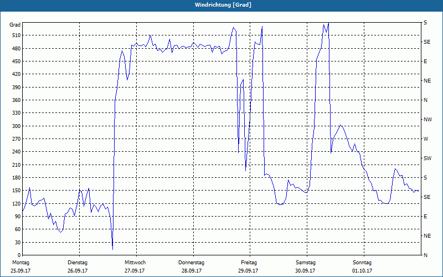This screenshot has height=277, width=443.
Task: Select the 'E' compass label at the 90 gridline
Action: tap(425, 217)
